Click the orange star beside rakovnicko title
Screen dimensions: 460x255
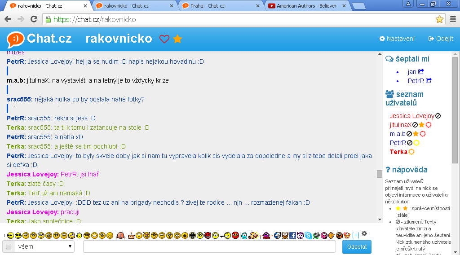[x=177, y=39]
